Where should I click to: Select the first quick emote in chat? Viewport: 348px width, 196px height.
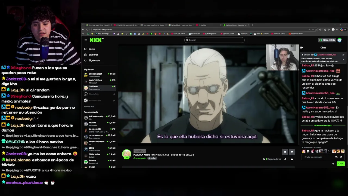[x=304, y=151]
